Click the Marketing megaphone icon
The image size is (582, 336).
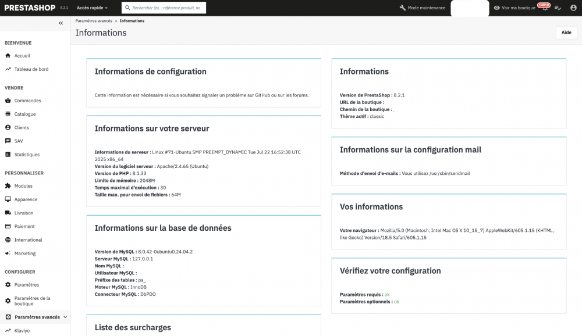8,253
